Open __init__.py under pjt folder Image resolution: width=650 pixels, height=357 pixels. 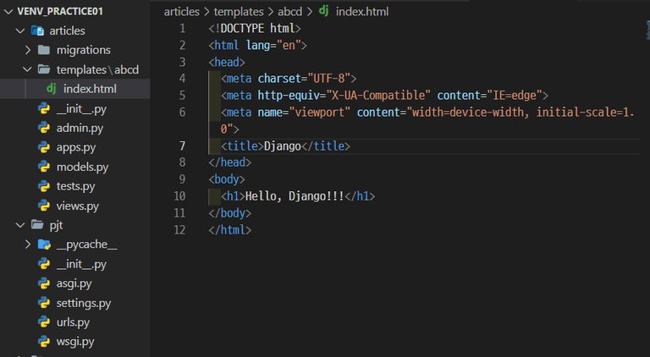tap(81, 264)
